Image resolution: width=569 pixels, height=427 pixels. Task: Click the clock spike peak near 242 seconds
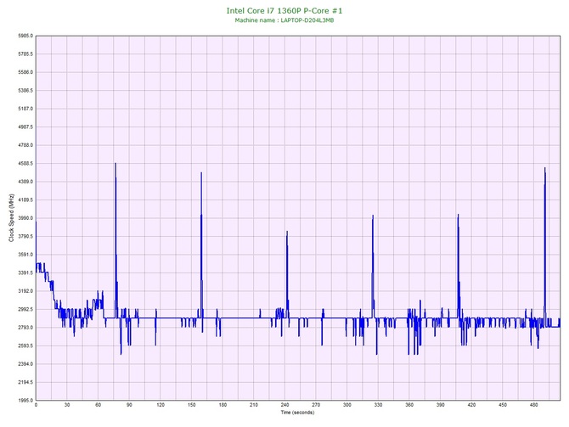(x=287, y=232)
